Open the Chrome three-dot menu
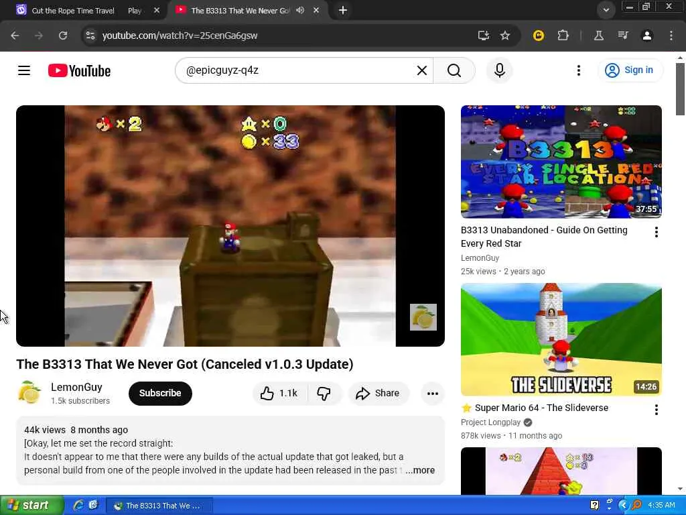686x515 pixels. click(x=671, y=36)
